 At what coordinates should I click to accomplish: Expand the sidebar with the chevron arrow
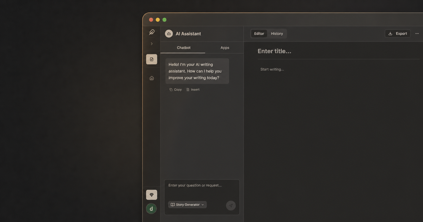tap(152, 44)
